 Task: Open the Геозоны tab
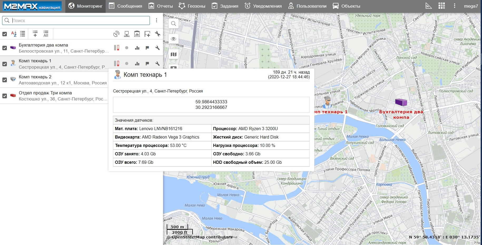(x=192, y=6)
